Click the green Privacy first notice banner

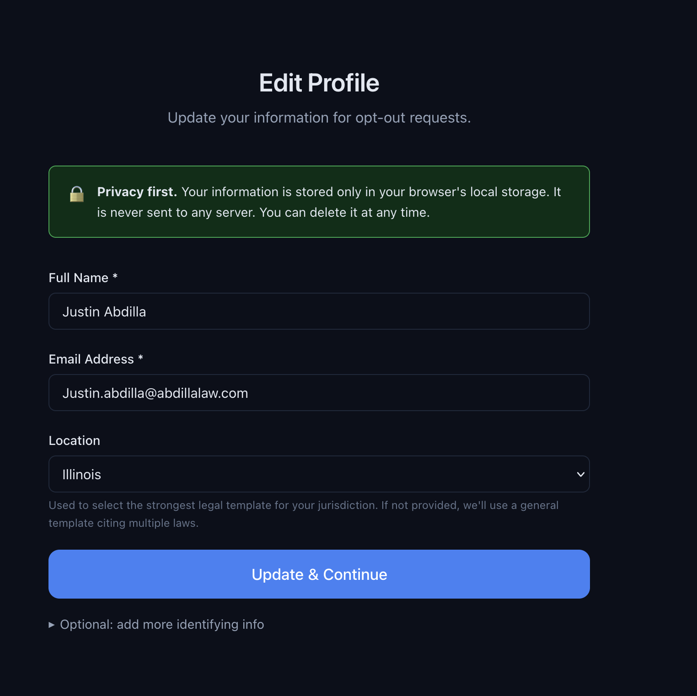(x=319, y=201)
